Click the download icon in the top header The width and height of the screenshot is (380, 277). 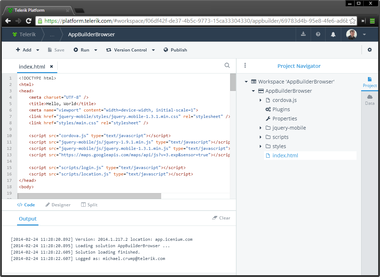303,34
